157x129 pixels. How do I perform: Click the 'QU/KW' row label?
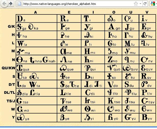pyautogui.click(x=8, y=68)
